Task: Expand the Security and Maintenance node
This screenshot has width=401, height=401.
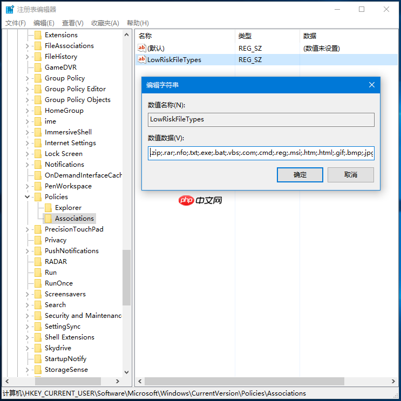Action: pyautogui.click(x=28, y=316)
